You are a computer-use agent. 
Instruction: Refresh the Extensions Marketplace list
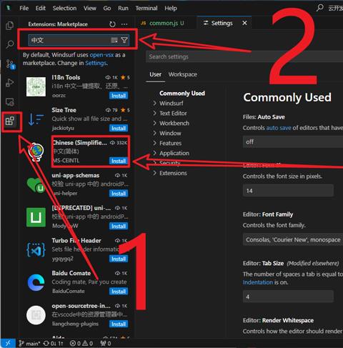(112, 24)
